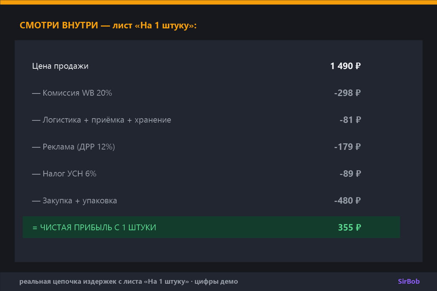Screen dimensions: 437x291
Task: Click the -298 ₽ commission amount
Action: pos(347,93)
